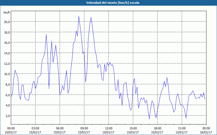Screen dimensions: 217x135
Task: Click the chart title 'Velocidad del viento [km/h] escala'
Action: 113,3
